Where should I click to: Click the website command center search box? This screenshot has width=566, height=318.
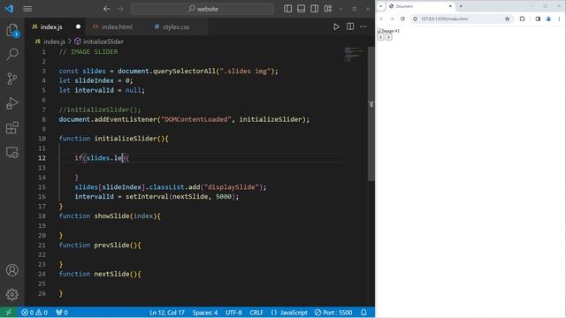click(203, 9)
